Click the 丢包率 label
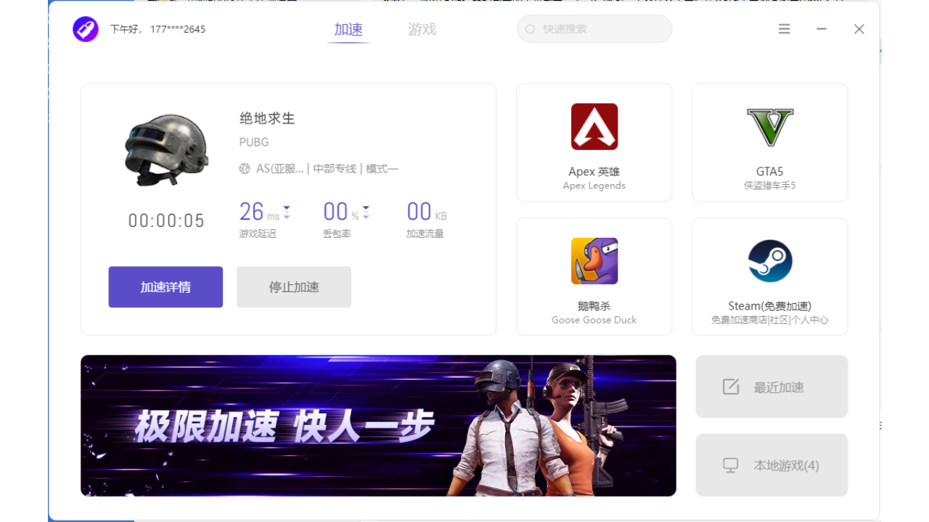Image resolution: width=929 pixels, height=522 pixels. [x=337, y=233]
